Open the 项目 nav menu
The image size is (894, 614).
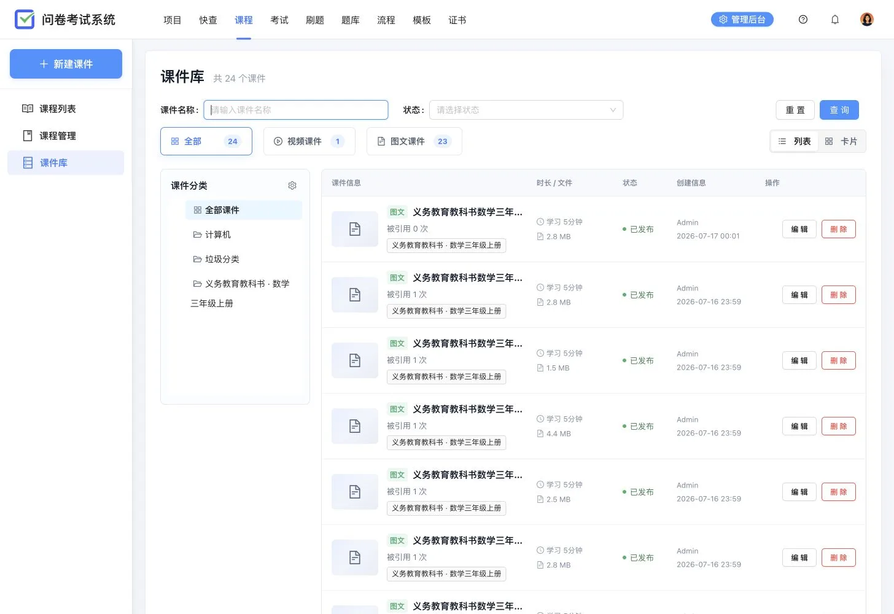click(173, 20)
